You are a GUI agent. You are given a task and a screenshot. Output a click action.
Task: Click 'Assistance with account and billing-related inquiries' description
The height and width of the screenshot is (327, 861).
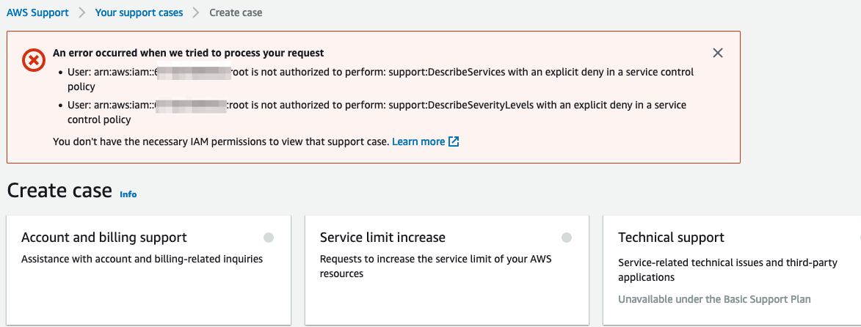pos(142,259)
